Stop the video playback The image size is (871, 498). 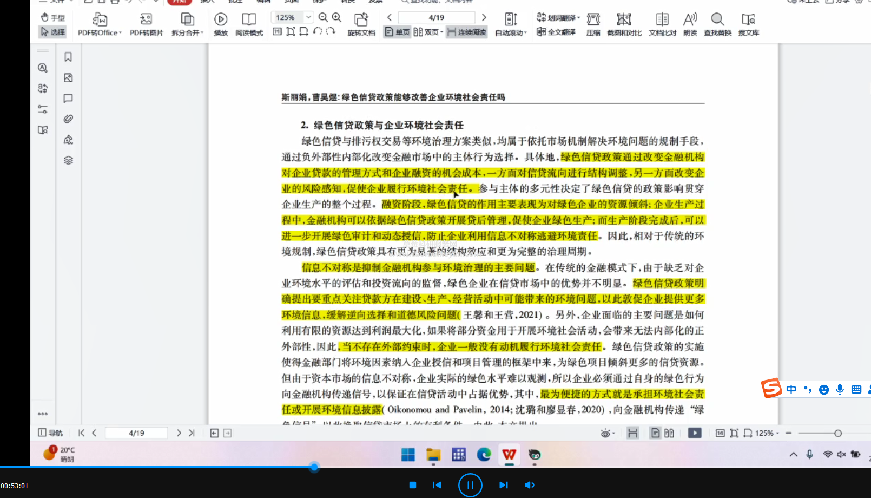(413, 485)
